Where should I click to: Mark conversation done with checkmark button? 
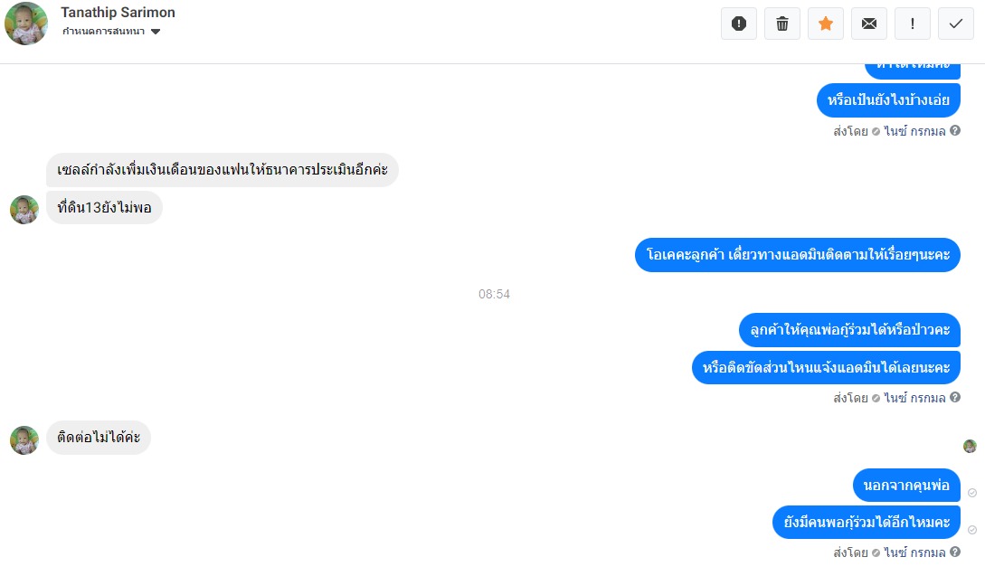point(955,24)
